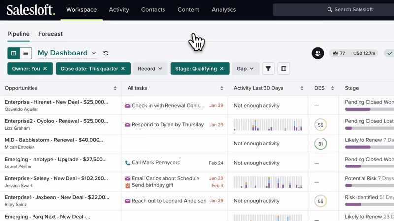This screenshot has height=221, width=394.
Task: Open Enterprise - Hirenet - New Deal opportunity
Action: pyautogui.click(x=57, y=102)
